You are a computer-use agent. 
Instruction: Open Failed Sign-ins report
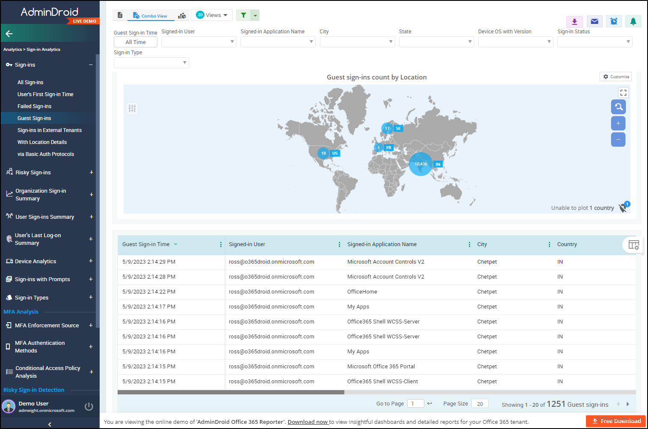click(34, 106)
